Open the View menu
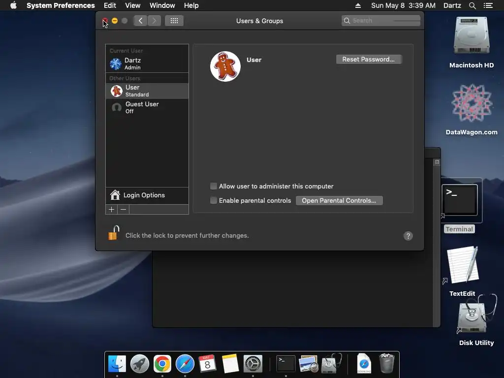504x378 pixels. pos(133,5)
